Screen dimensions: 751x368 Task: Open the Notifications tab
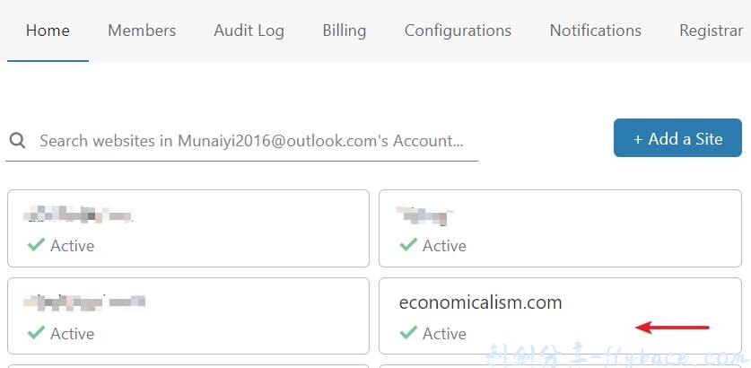click(x=595, y=31)
